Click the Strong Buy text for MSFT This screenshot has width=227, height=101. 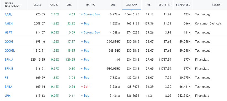pyautogui.click(x=92, y=32)
